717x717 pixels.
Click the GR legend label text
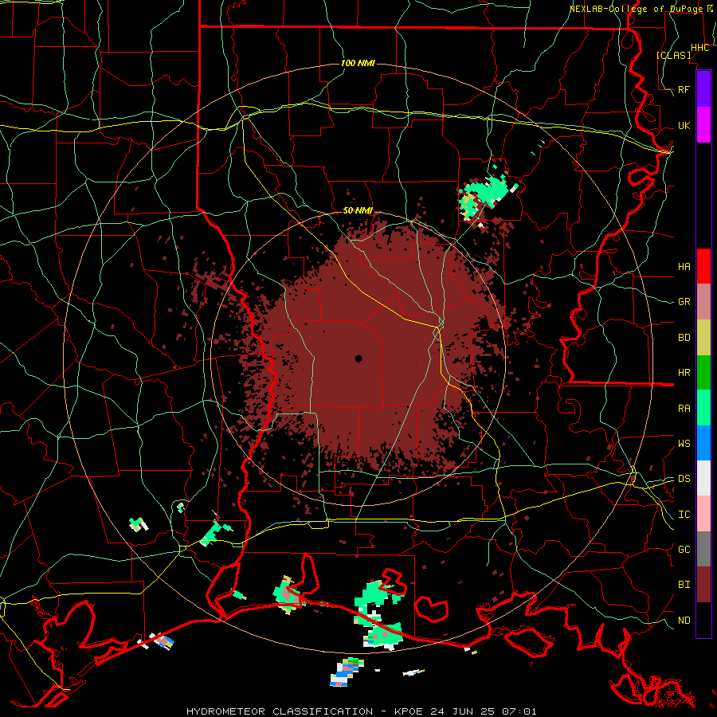pos(684,302)
